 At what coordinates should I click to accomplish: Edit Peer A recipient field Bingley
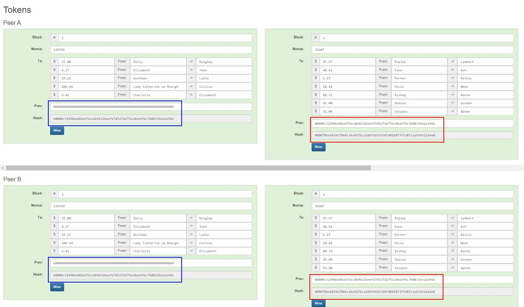click(x=224, y=62)
